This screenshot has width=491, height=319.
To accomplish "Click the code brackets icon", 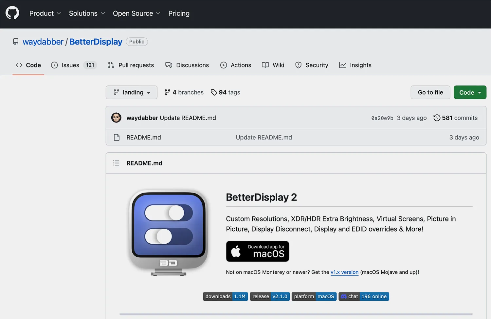I will click(19, 65).
